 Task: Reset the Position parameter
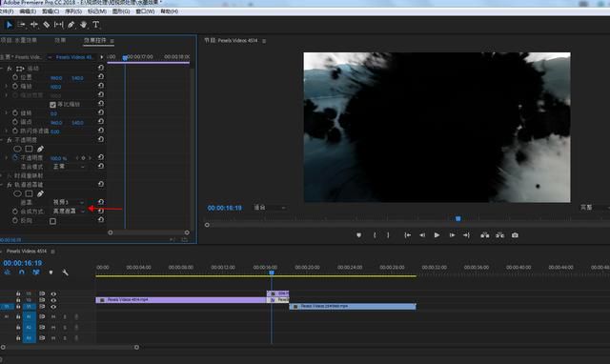click(101, 76)
